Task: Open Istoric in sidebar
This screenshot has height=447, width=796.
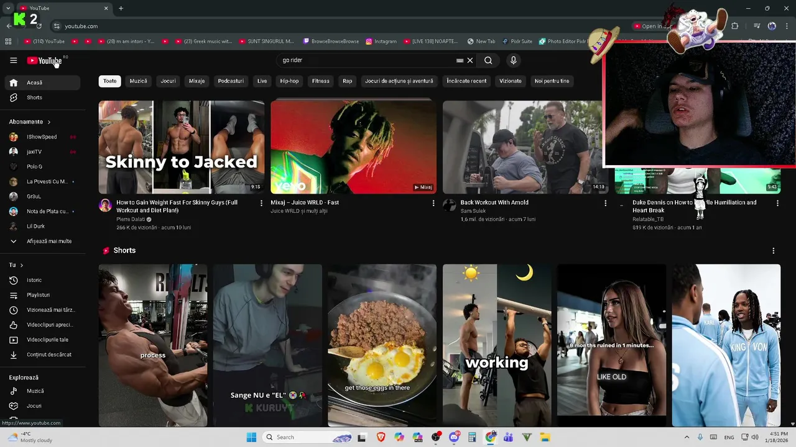Action: tap(43, 280)
